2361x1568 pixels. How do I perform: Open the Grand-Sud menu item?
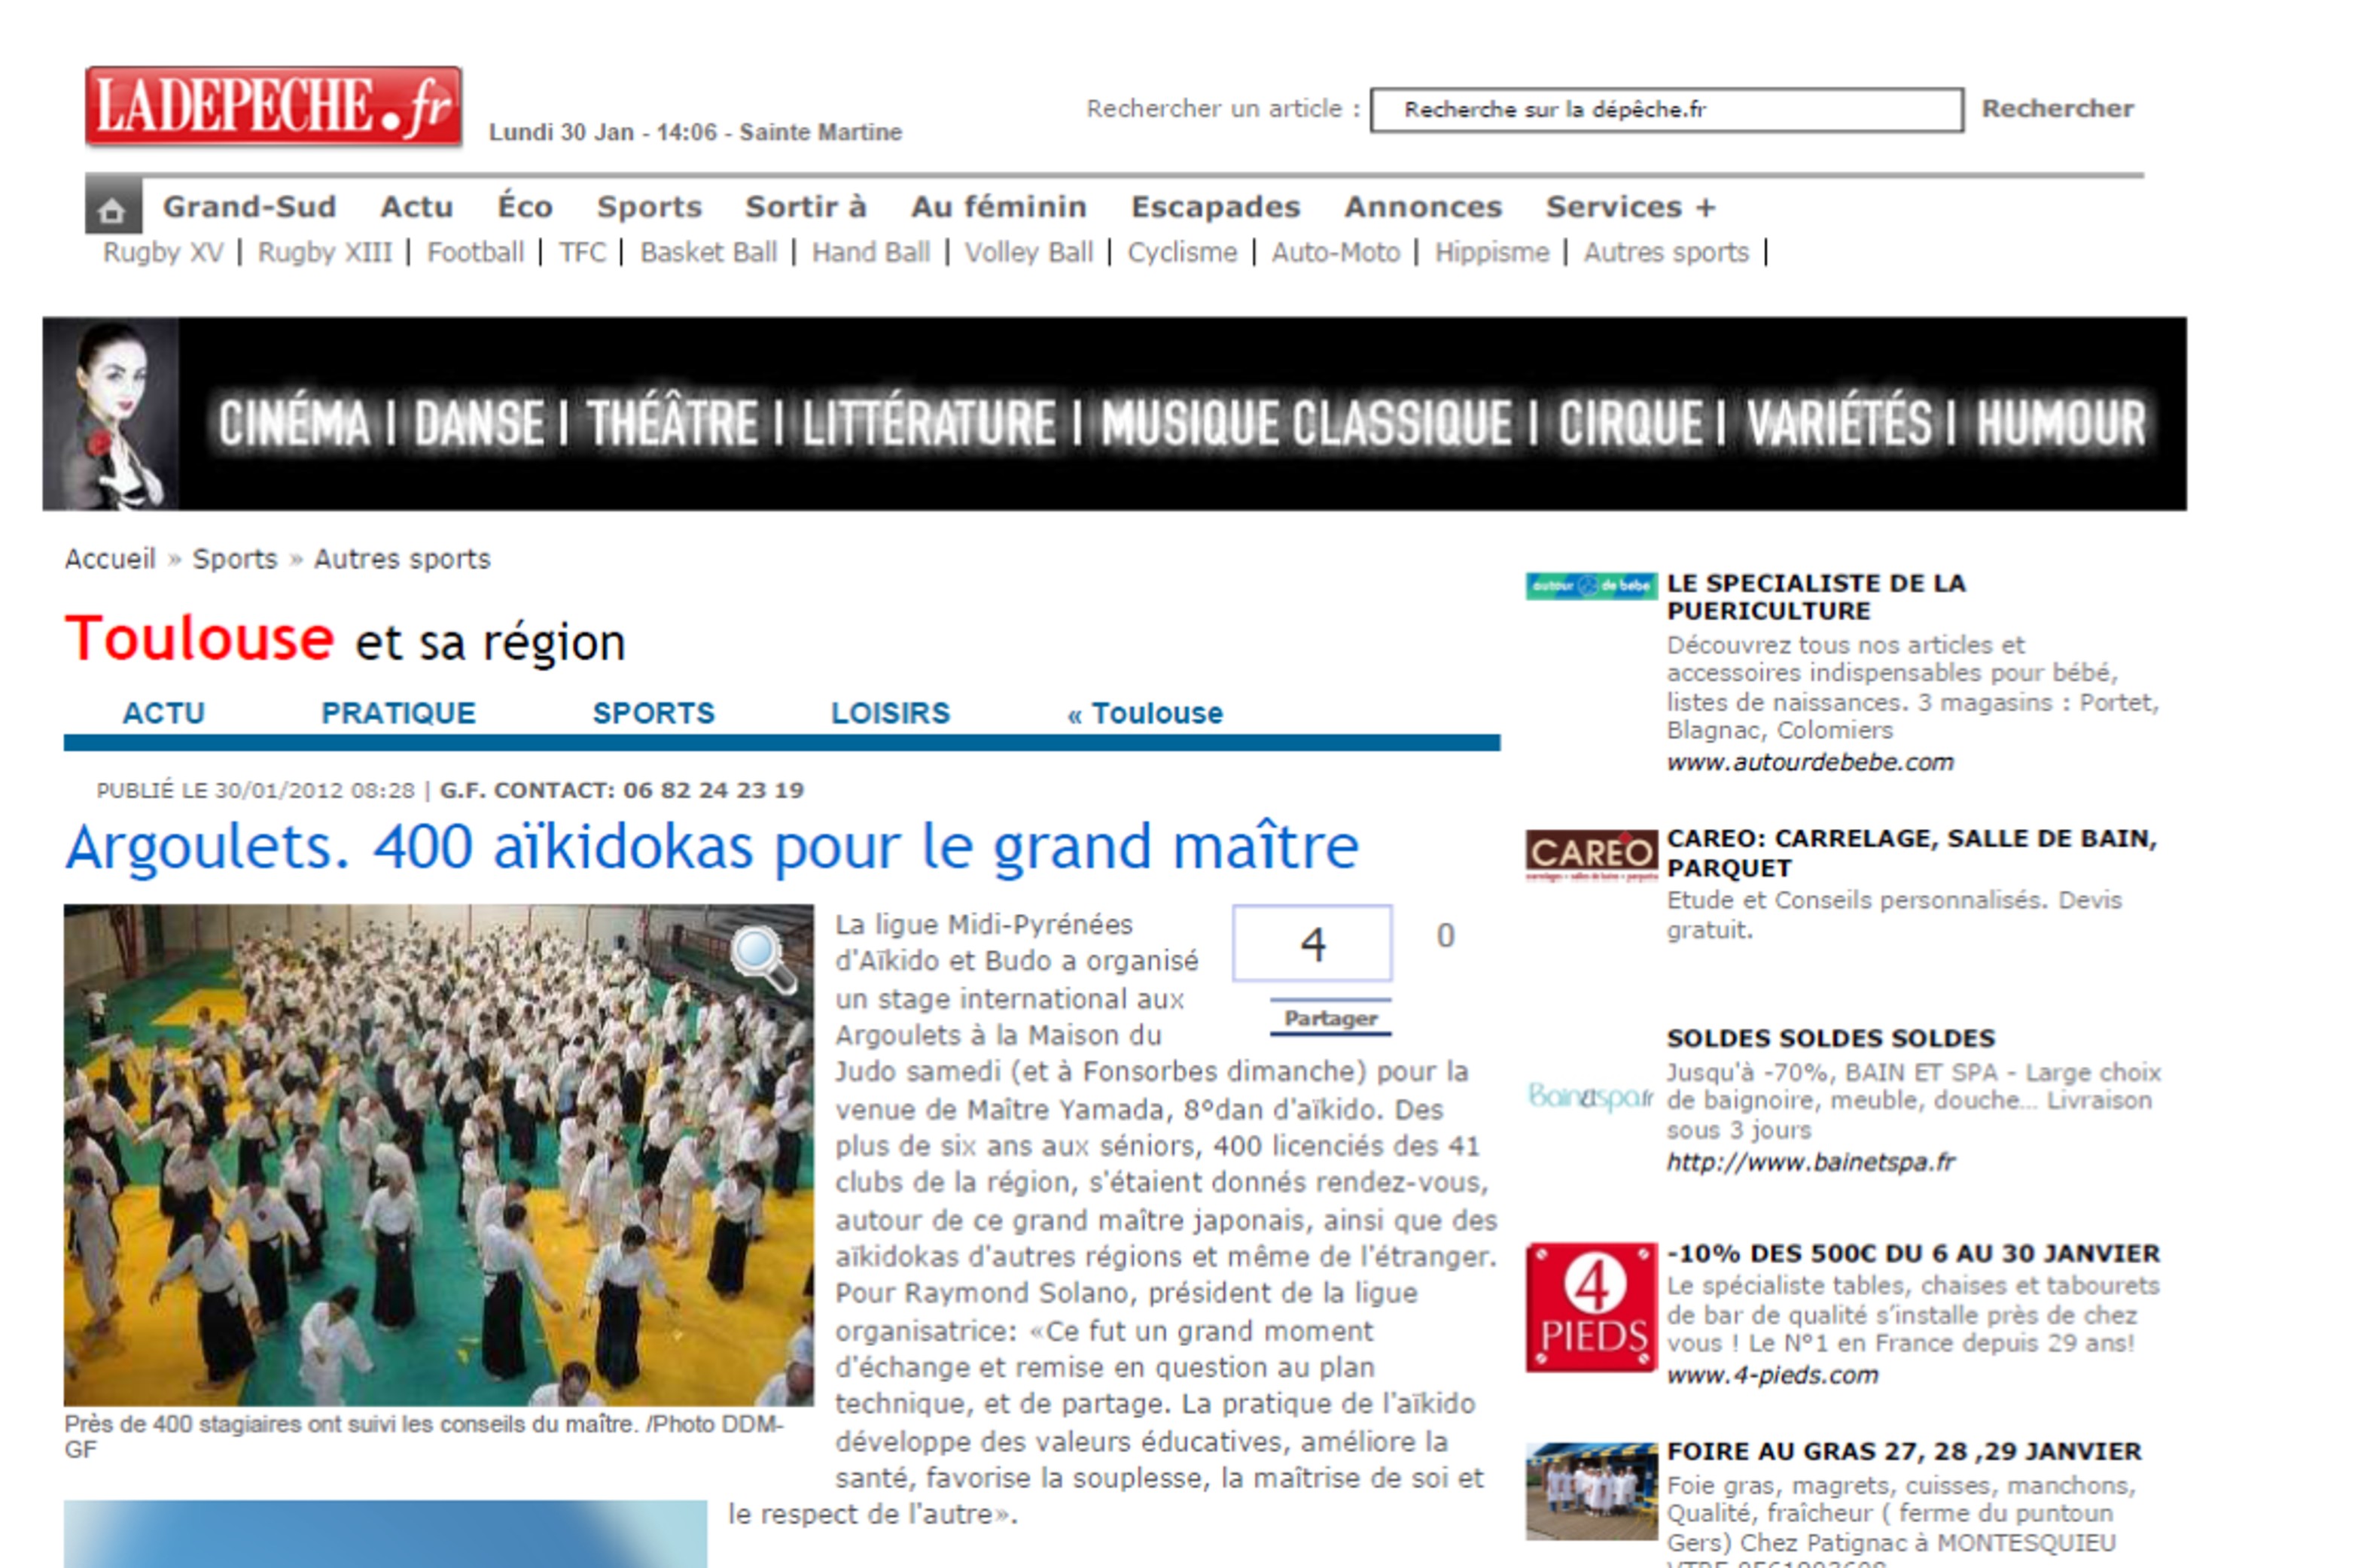249,207
